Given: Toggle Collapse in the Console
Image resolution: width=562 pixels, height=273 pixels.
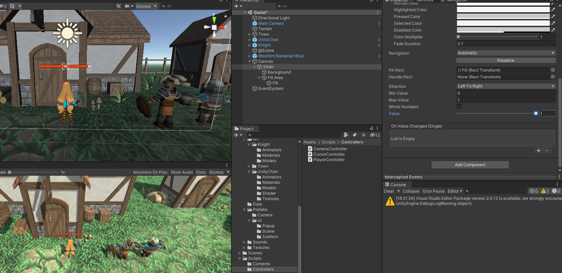Looking at the screenshot, I should pyautogui.click(x=411, y=191).
